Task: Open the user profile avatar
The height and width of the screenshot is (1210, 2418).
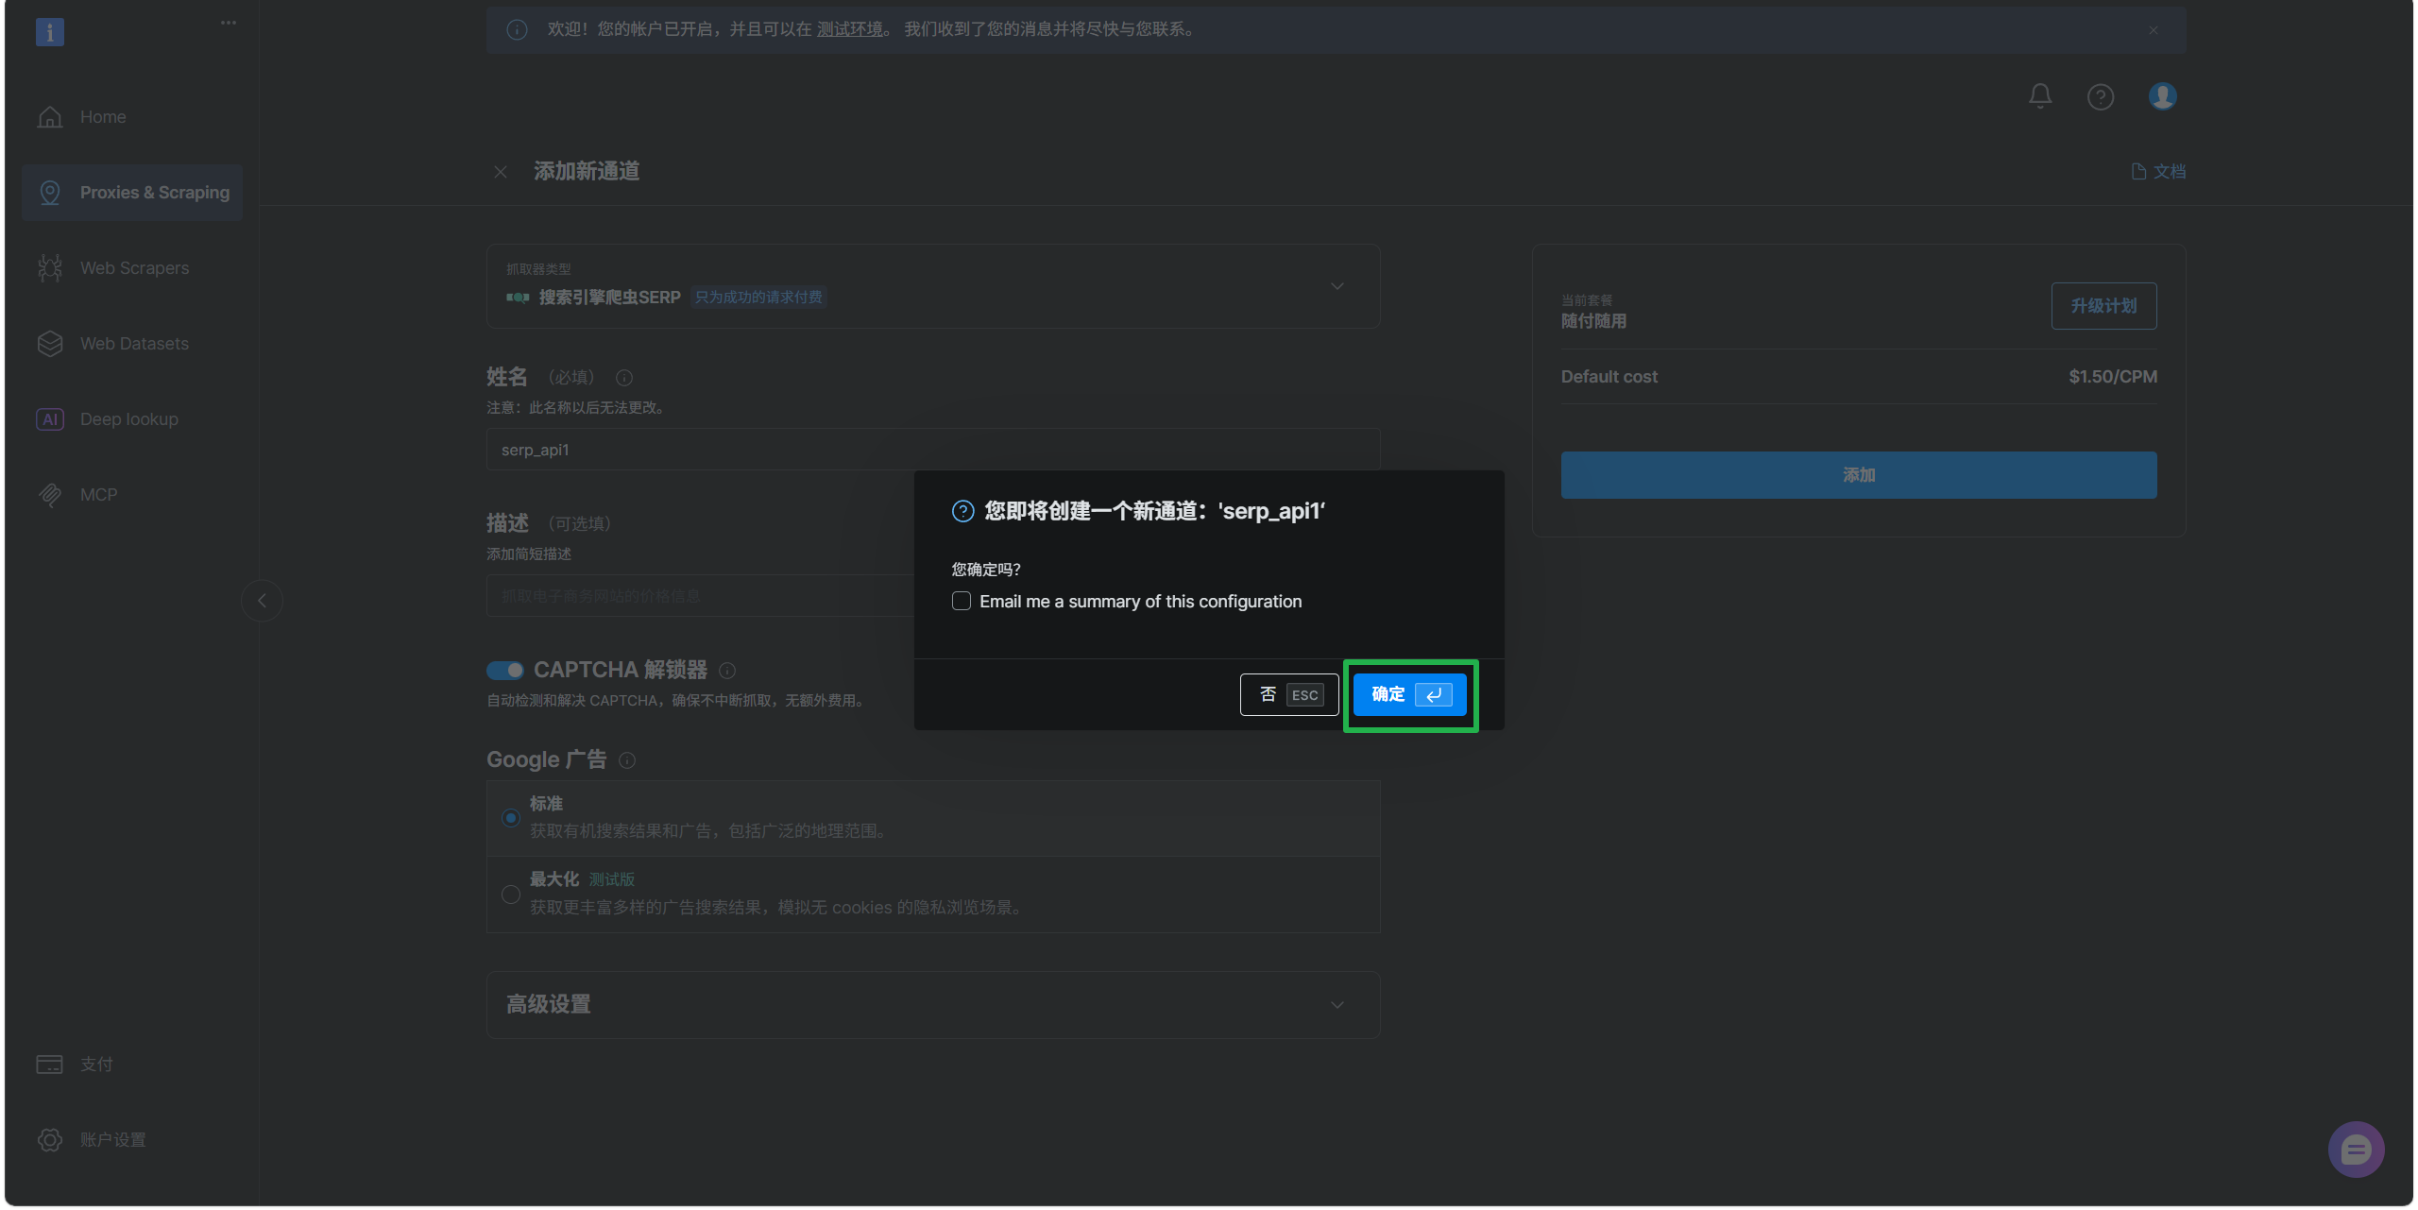Action: pyautogui.click(x=2162, y=96)
